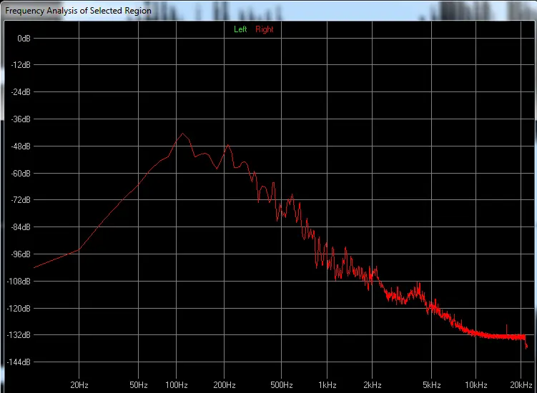Click the 2kHz frequency label
537x393 pixels.
click(x=373, y=385)
